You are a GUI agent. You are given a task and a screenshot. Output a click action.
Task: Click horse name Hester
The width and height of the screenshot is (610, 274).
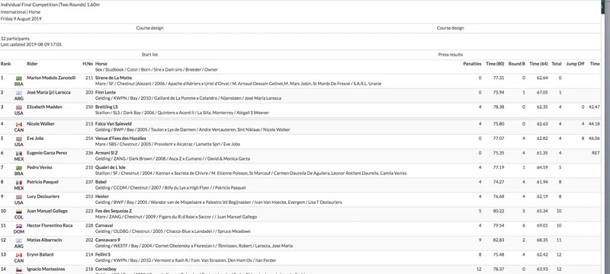coord(102,196)
